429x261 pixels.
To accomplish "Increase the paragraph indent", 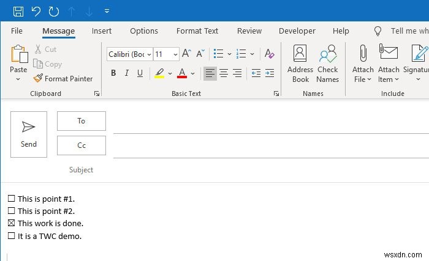I will tap(270, 73).
